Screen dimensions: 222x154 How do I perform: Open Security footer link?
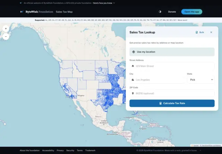[70, 151]
